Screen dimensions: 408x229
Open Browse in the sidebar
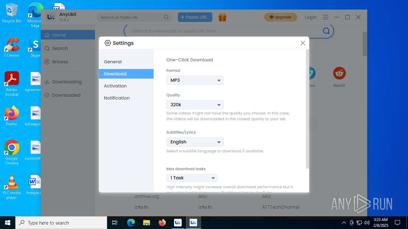[x=68, y=62]
